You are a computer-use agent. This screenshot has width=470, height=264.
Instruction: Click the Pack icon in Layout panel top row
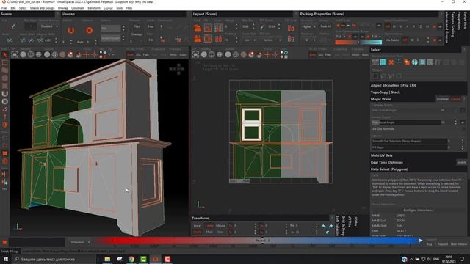pos(198,28)
